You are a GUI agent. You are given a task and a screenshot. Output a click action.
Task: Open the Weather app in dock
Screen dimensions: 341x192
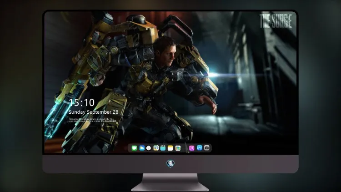pyautogui.click(x=142, y=148)
